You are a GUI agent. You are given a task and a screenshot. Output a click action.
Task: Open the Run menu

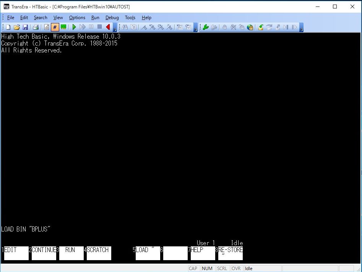(95, 18)
